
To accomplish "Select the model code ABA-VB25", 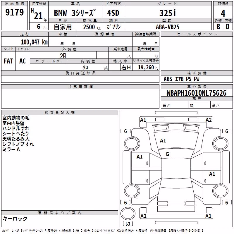I will 168,27.
